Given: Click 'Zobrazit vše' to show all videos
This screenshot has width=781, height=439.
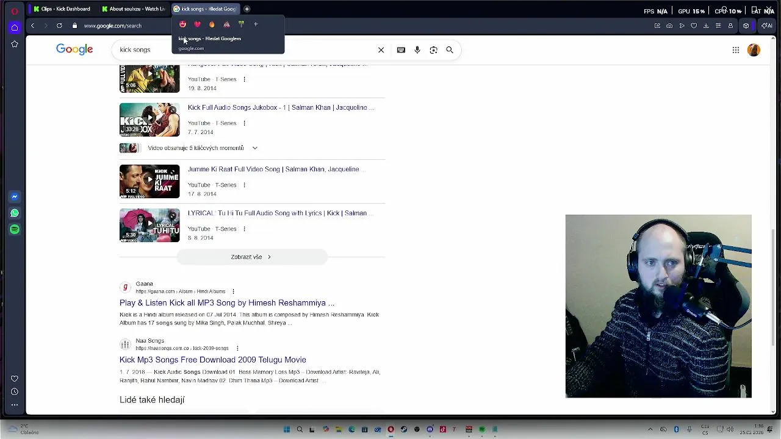Looking at the screenshot, I should (x=251, y=257).
